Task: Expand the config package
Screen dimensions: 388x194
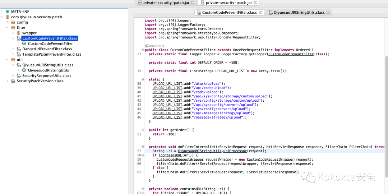Action: tap(8, 22)
